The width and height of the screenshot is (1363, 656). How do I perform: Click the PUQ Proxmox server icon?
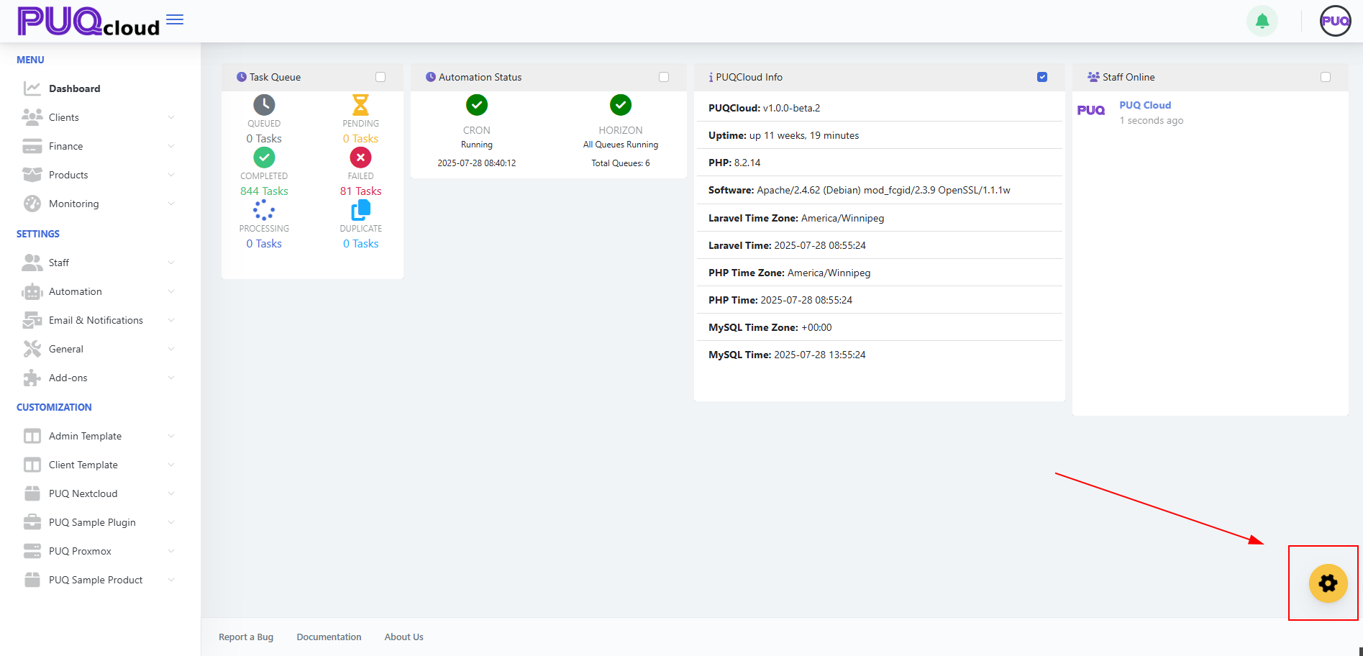coord(32,551)
